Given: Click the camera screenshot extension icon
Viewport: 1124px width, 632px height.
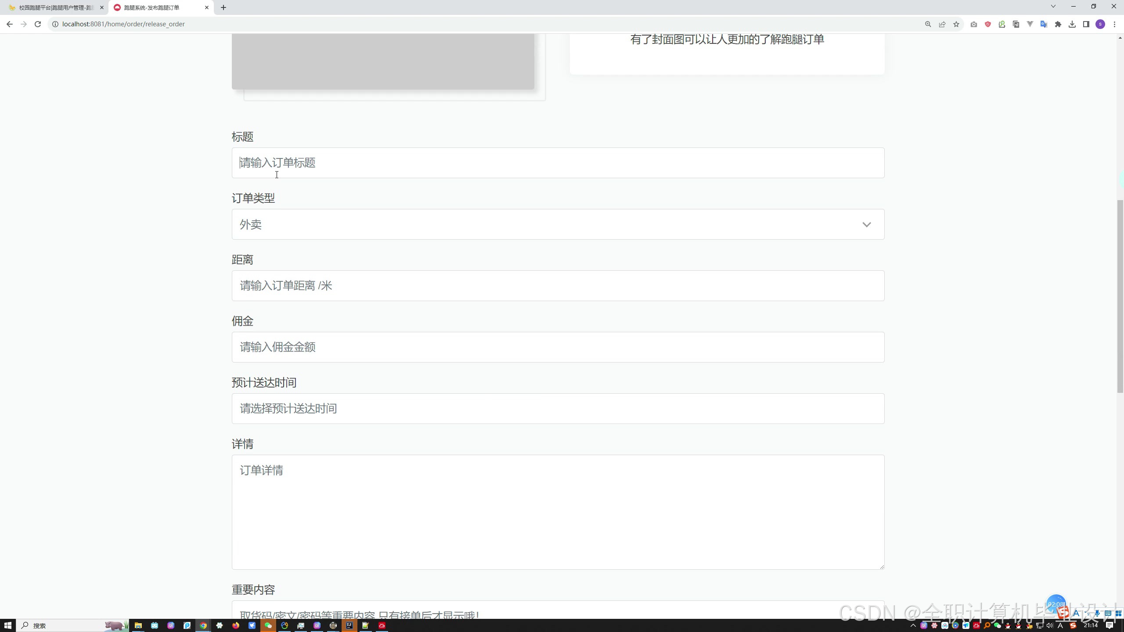Looking at the screenshot, I should point(974,24).
